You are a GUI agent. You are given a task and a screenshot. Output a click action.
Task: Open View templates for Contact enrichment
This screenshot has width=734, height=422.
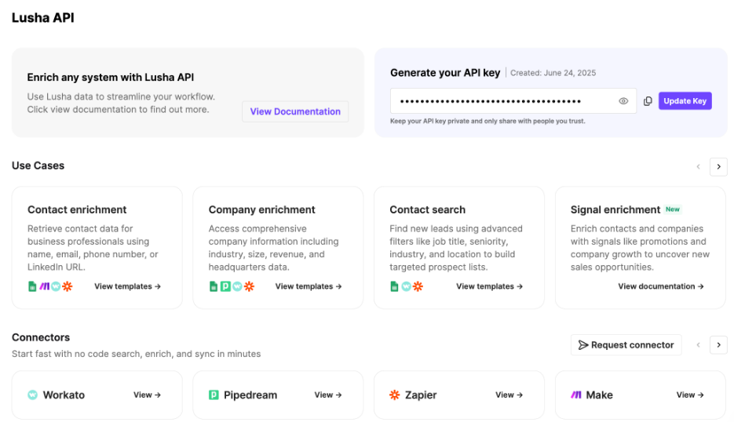pos(128,286)
